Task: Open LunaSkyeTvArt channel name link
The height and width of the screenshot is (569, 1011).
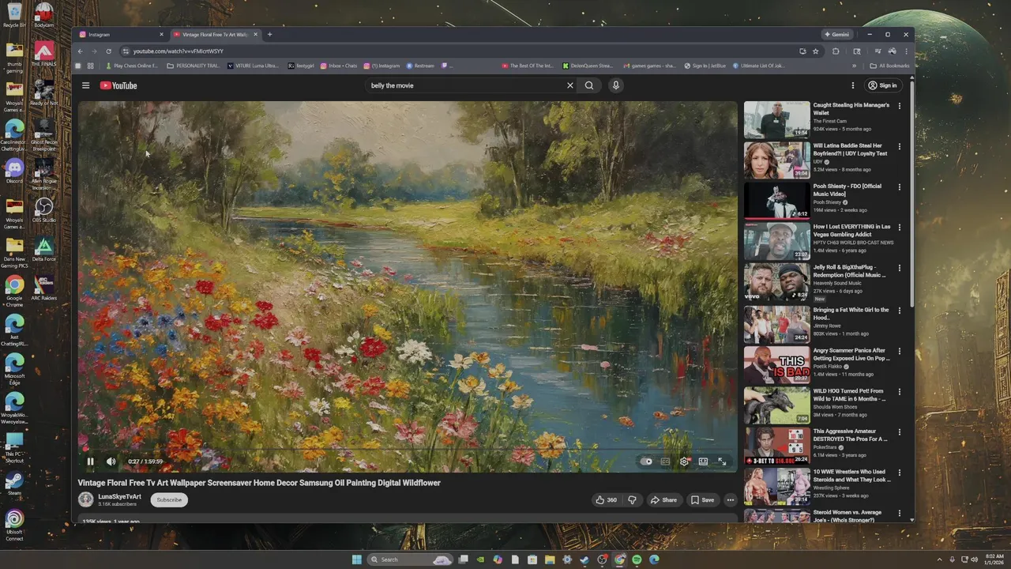Action: pyautogui.click(x=119, y=496)
